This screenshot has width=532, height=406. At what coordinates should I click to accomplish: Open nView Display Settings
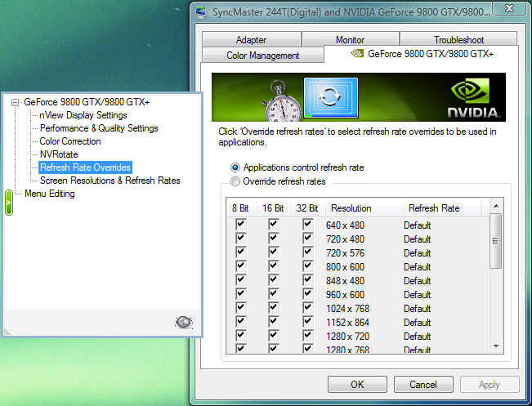pyautogui.click(x=83, y=115)
